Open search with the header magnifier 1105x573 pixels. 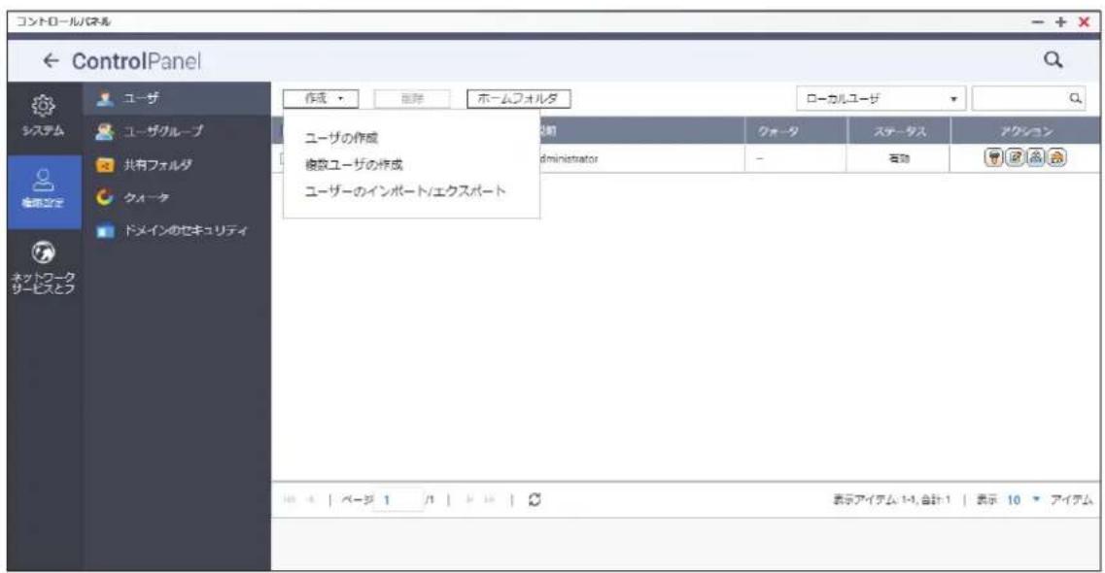[1053, 60]
